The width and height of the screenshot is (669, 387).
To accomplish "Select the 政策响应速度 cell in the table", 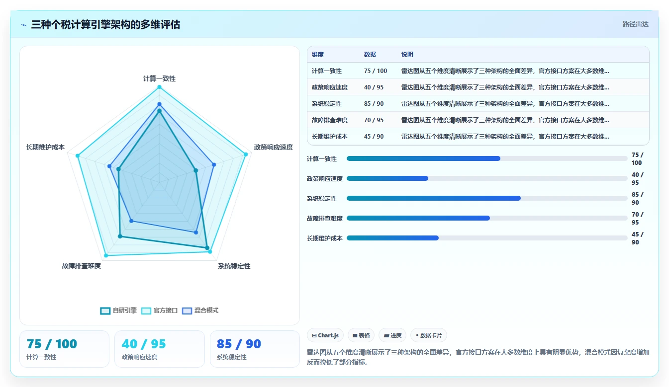I will (330, 87).
